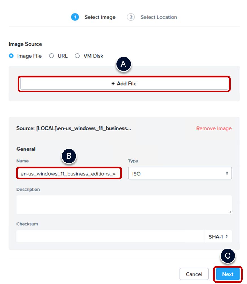Click the step 1 number circle
Image resolution: width=247 pixels, height=284 pixels.
(75, 17)
